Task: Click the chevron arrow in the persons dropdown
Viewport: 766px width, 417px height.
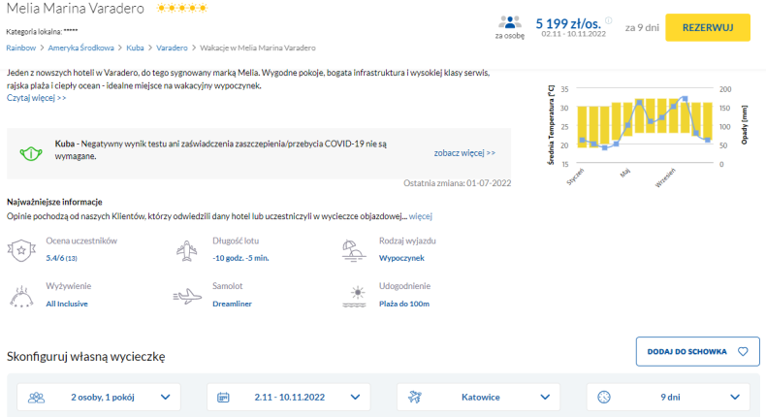Action: point(165,397)
